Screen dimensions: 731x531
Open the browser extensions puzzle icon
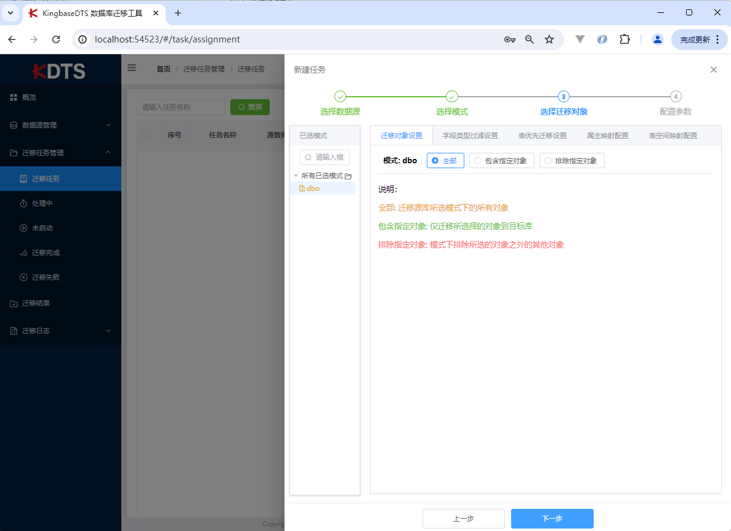pos(624,39)
